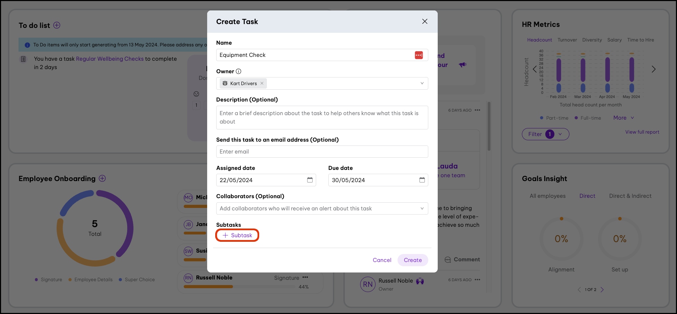
Task: Open Russell Noble onboarding options menu
Action: (x=305, y=278)
